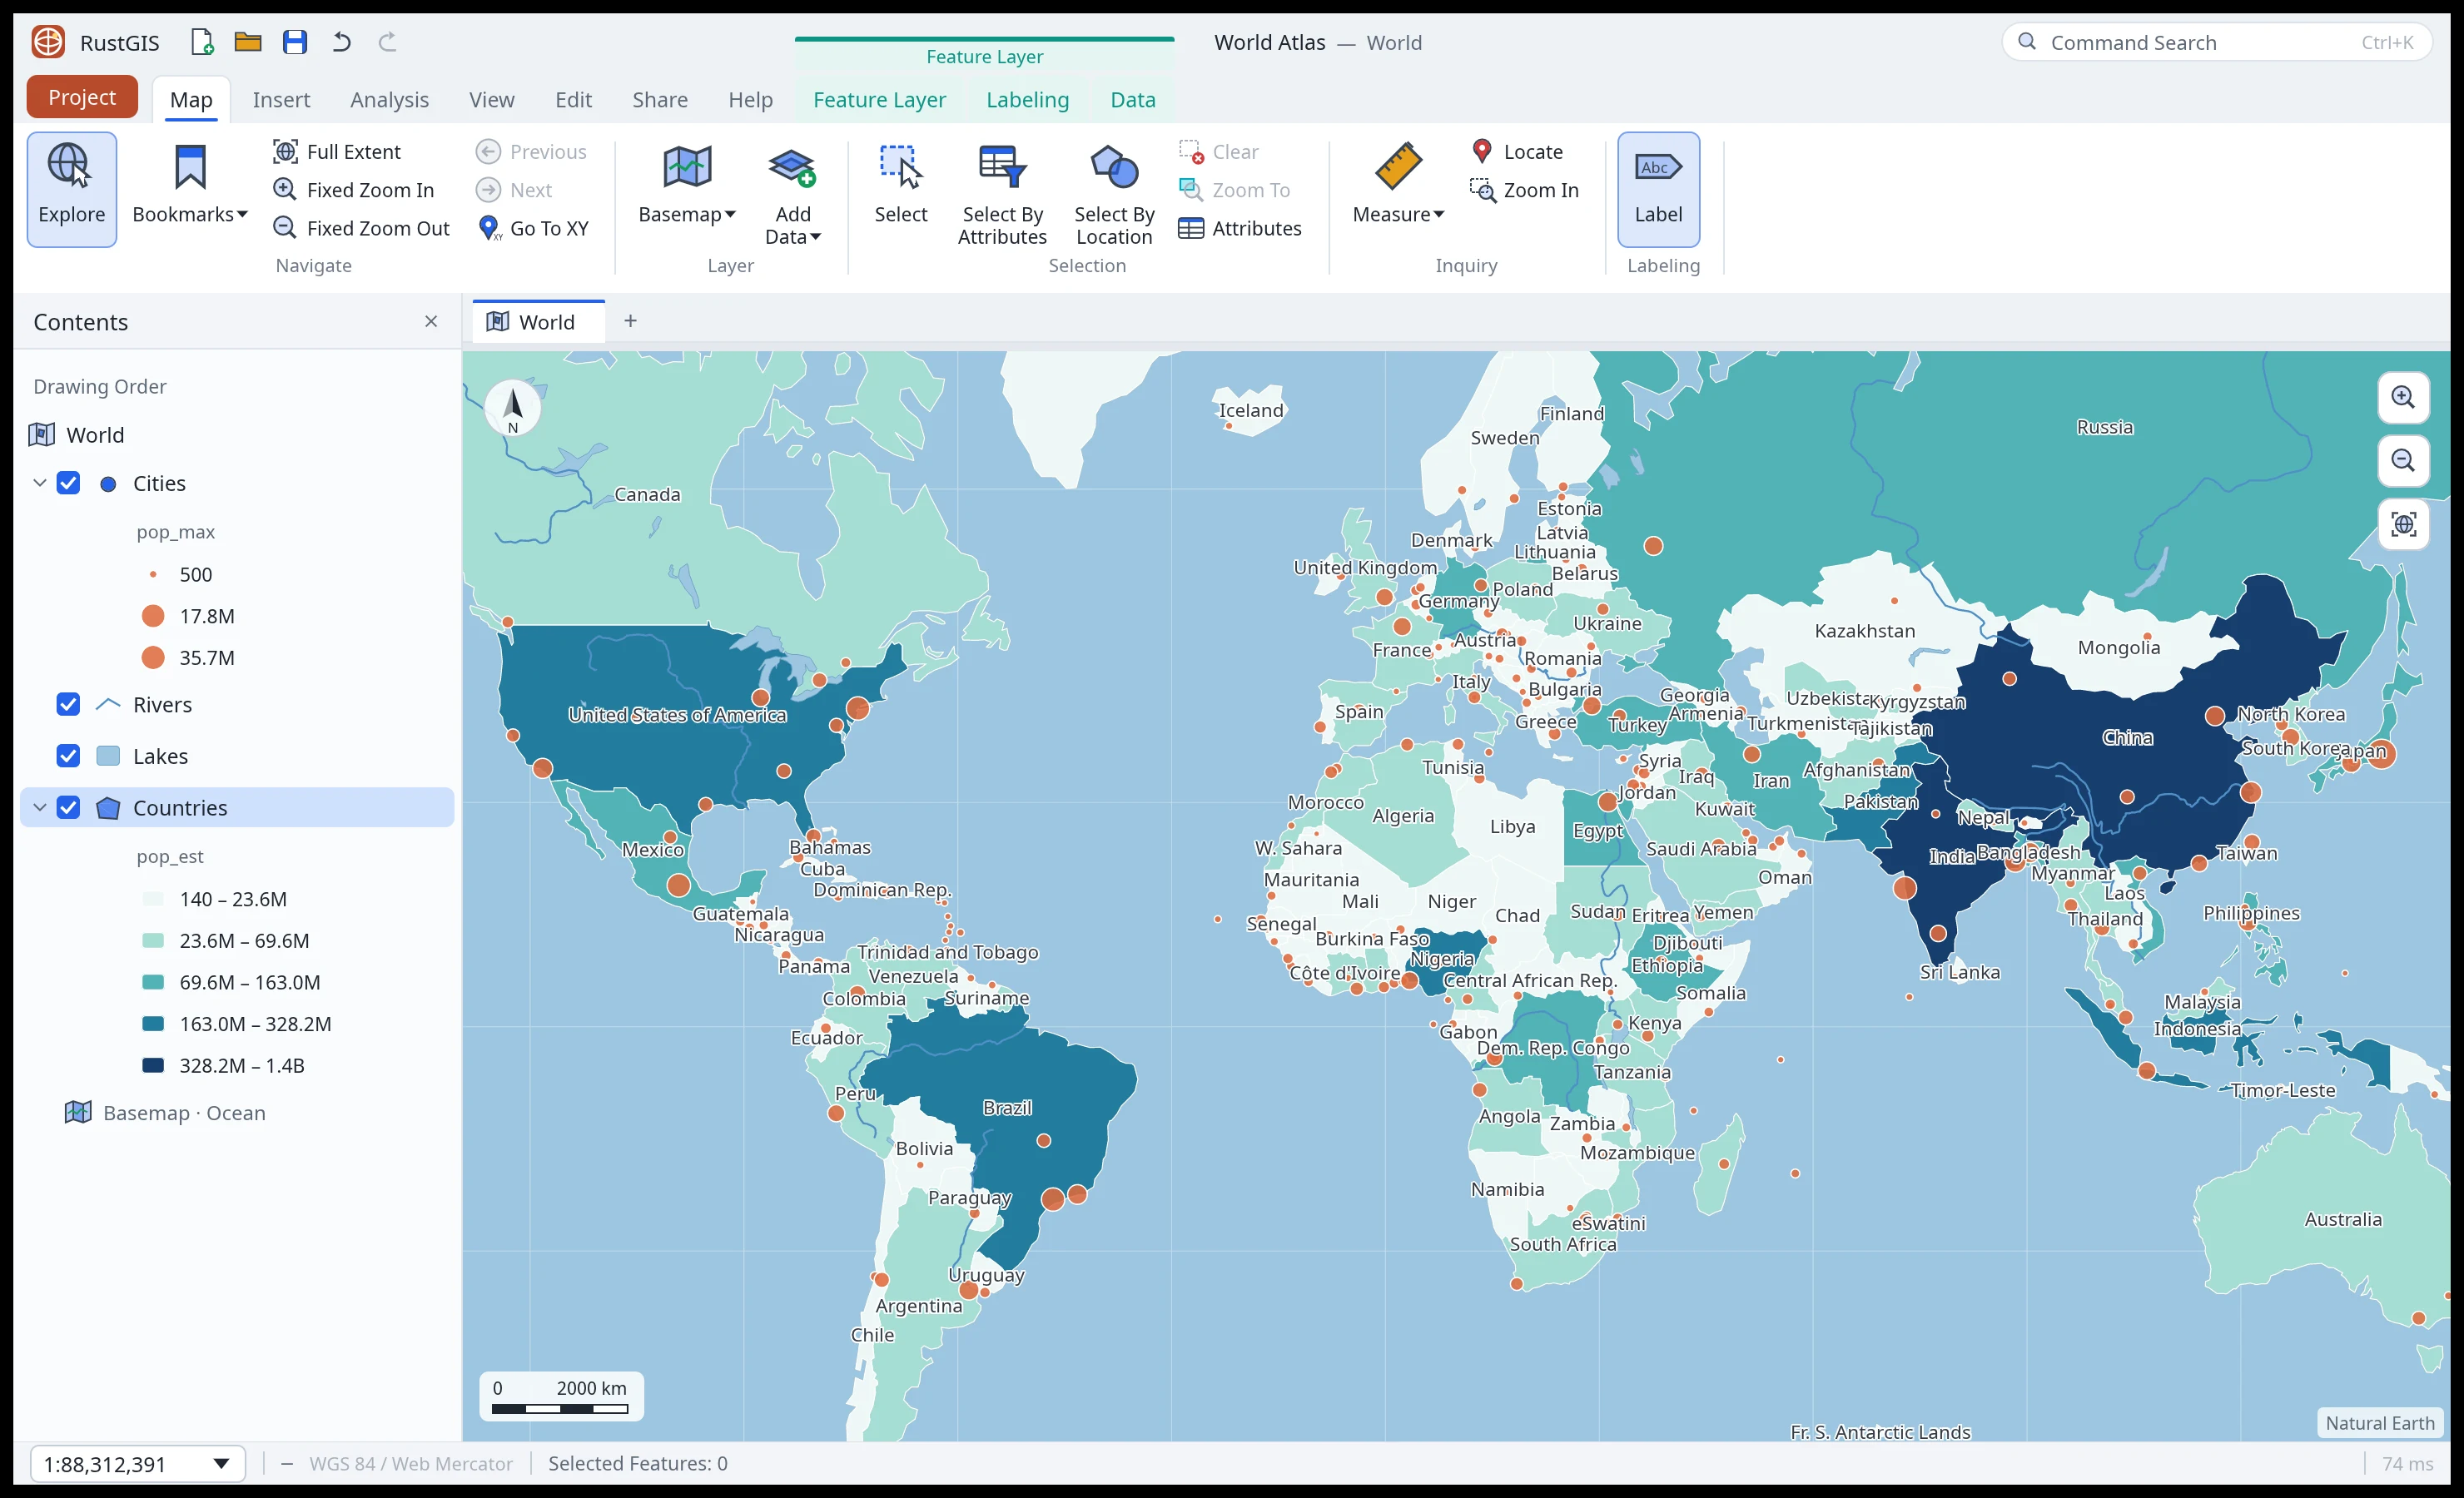The width and height of the screenshot is (2464, 1498).
Task: Click the map full-extent globe button
Action: [x=2402, y=525]
